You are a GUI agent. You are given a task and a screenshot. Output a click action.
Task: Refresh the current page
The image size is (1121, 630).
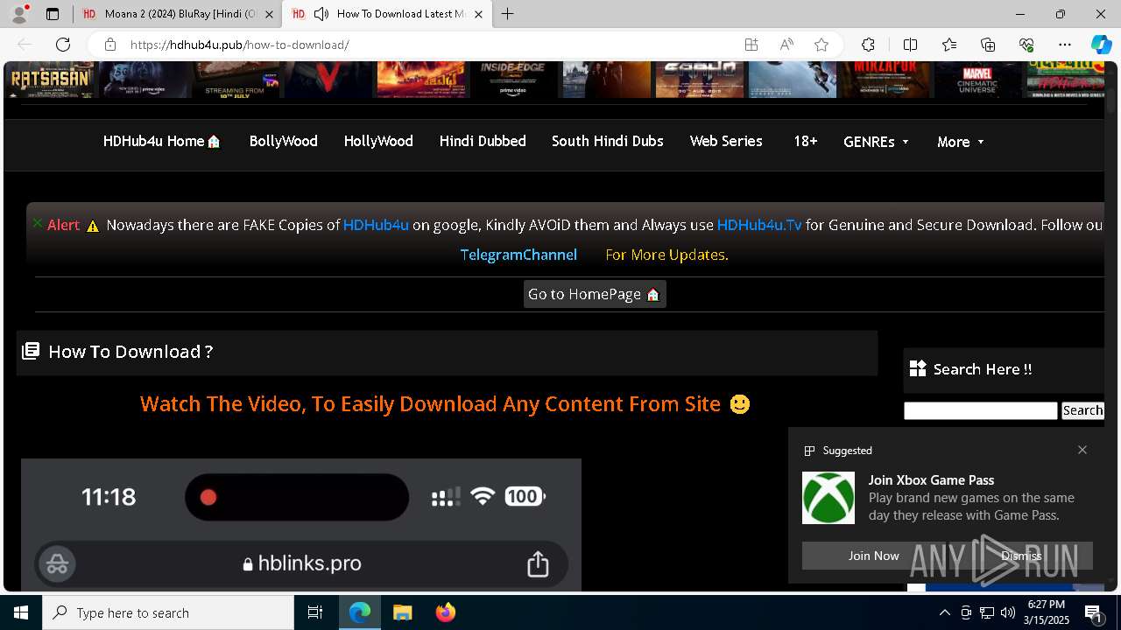pos(63,45)
